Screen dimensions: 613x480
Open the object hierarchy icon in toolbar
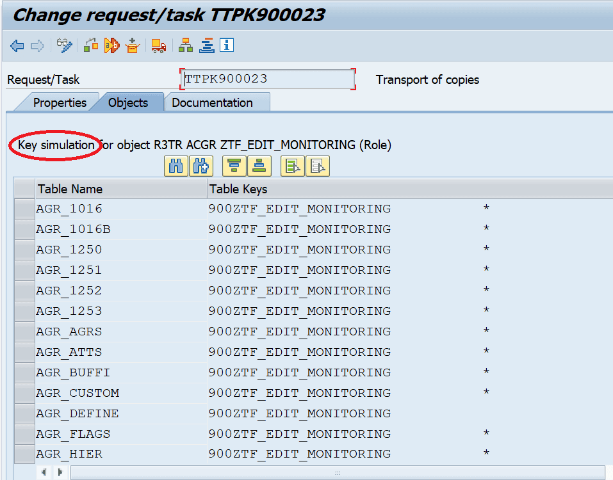pos(186,45)
